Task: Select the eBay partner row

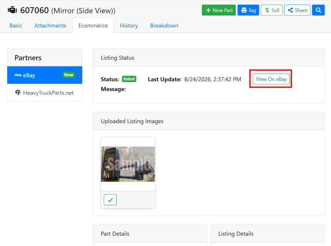Action: click(45, 75)
